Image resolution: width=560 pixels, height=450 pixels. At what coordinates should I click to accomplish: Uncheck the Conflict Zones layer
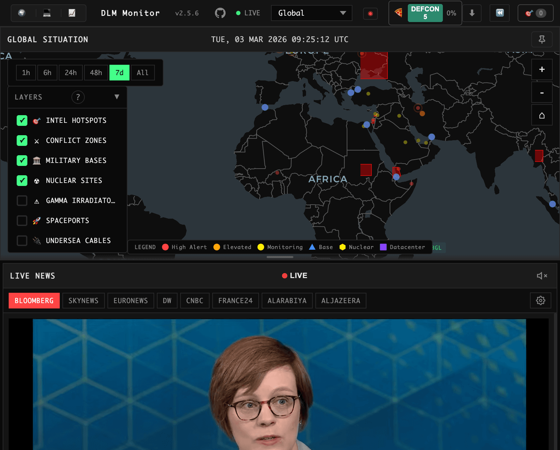click(22, 141)
